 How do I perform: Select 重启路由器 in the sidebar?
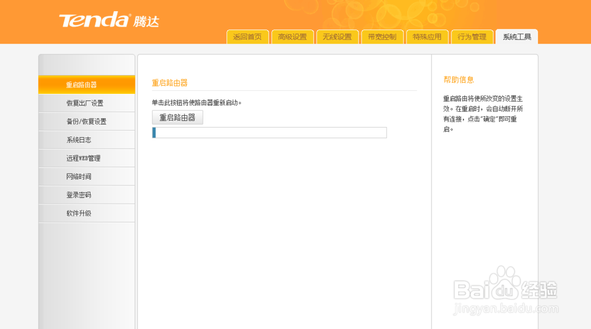click(87, 85)
